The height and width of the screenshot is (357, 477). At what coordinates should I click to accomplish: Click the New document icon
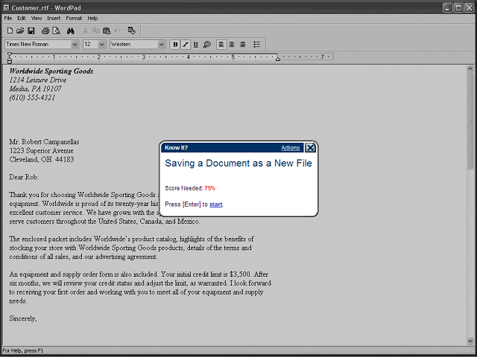10,30
